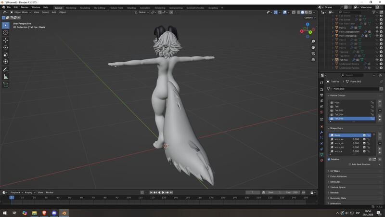Select the Select Box tool
This screenshot has width=385, height=217.
6,26
